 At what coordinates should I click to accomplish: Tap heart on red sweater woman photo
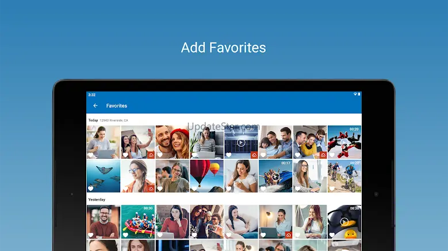tap(160, 235)
